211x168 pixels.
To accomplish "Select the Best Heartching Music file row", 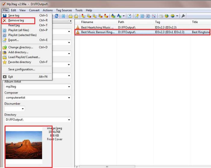I will (143, 27).
